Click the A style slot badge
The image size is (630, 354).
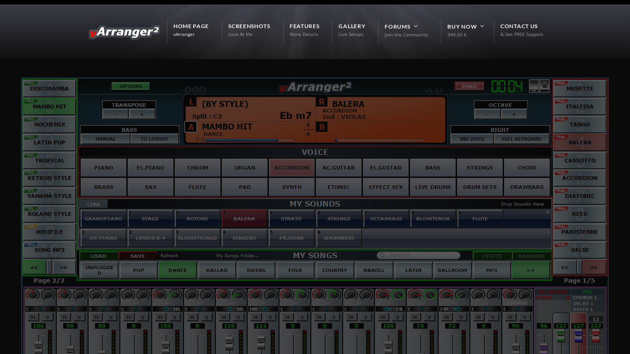click(x=190, y=127)
